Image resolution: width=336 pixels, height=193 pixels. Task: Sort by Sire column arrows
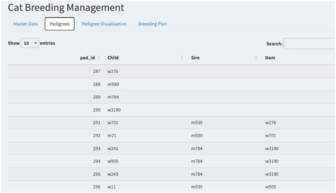(x=256, y=58)
